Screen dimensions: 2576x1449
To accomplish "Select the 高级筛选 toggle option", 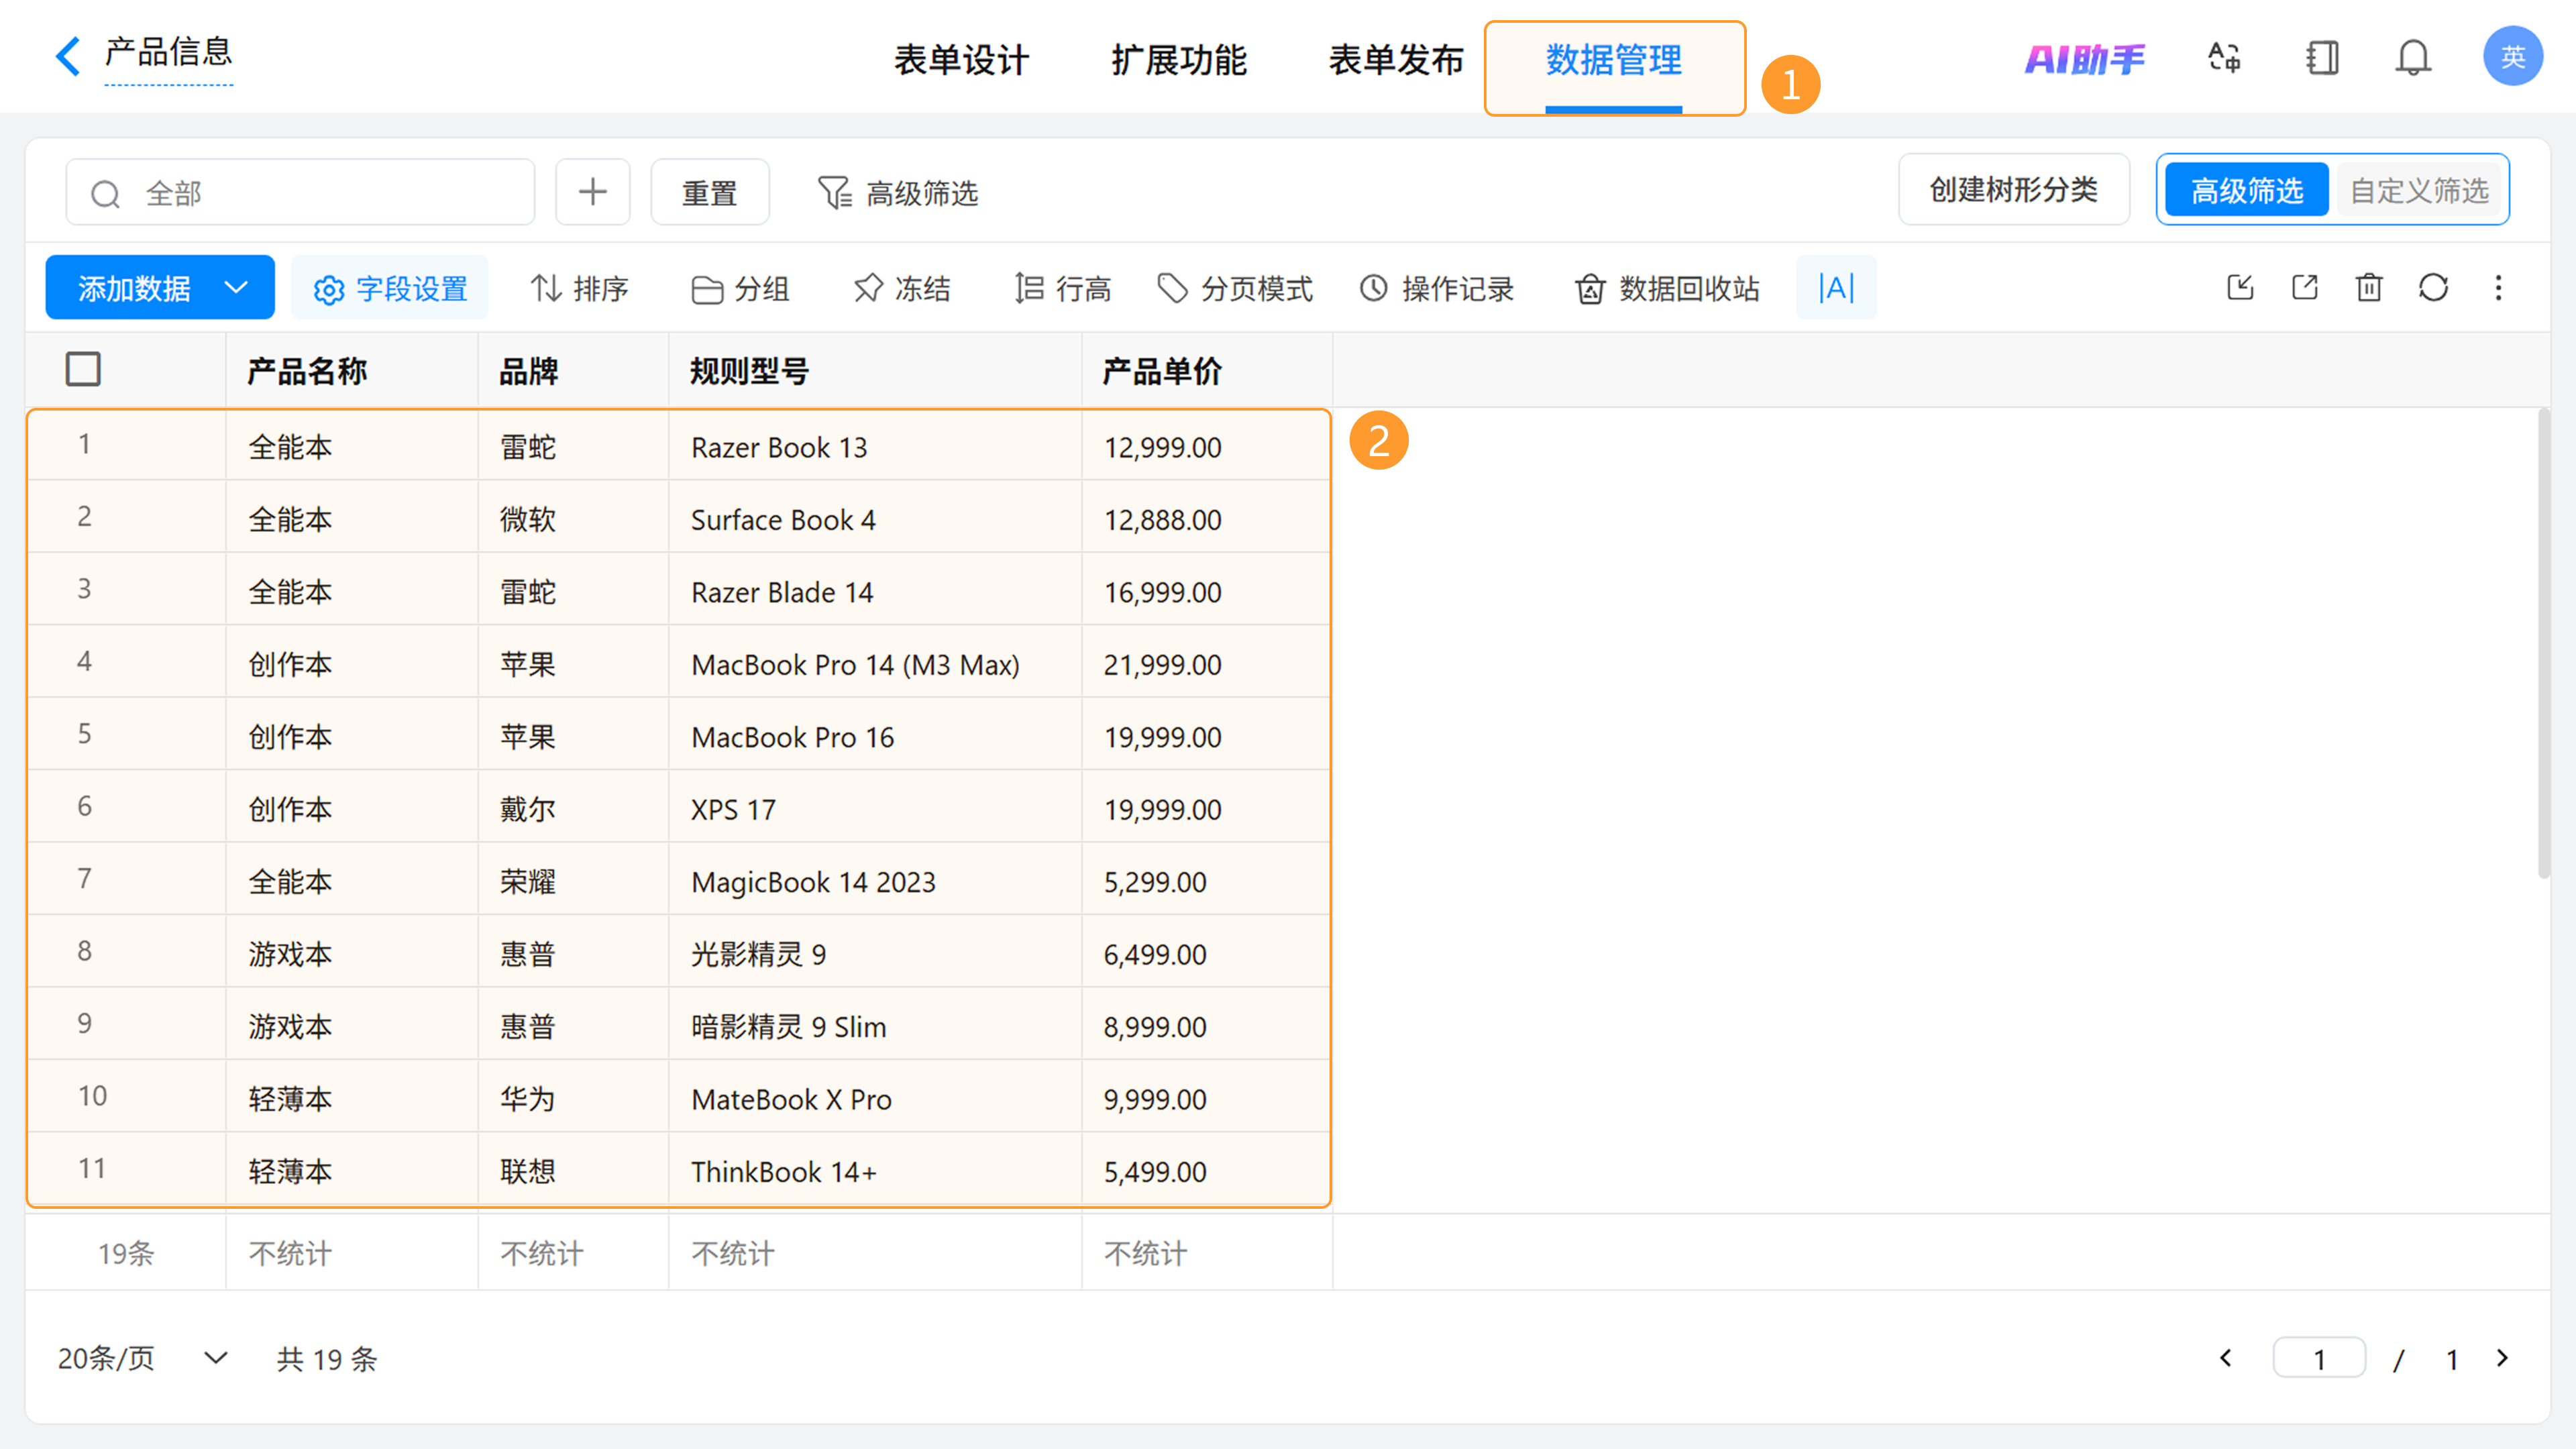I will click(2246, 190).
